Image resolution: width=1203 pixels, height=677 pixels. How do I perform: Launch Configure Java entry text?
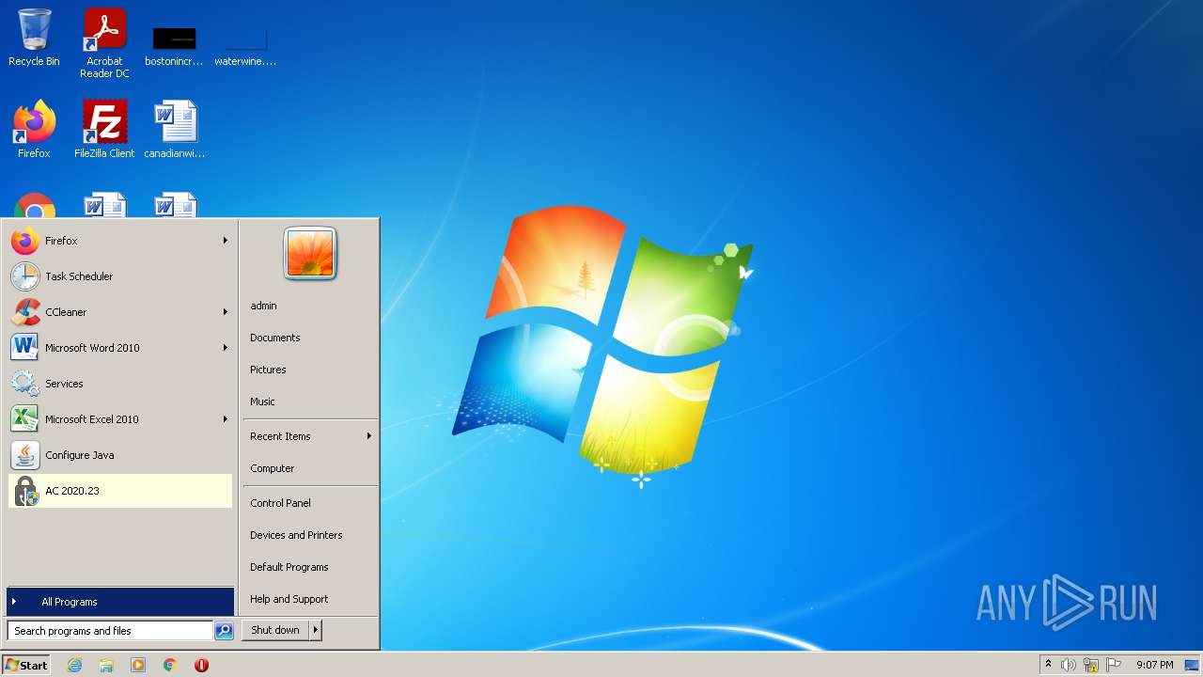[80, 455]
